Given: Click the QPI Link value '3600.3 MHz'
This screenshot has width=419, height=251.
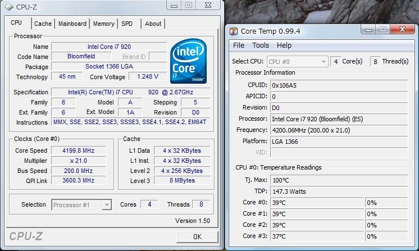Looking at the screenshot, I should (78, 180).
